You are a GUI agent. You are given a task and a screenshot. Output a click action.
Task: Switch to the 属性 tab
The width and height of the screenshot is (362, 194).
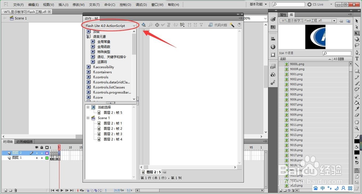pos(283,15)
